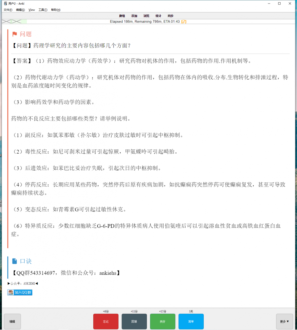The height and width of the screenshot is (330, 297).
Task: Click the line '药物的不良反应主要包括哪些类型'
Action: 71,119
